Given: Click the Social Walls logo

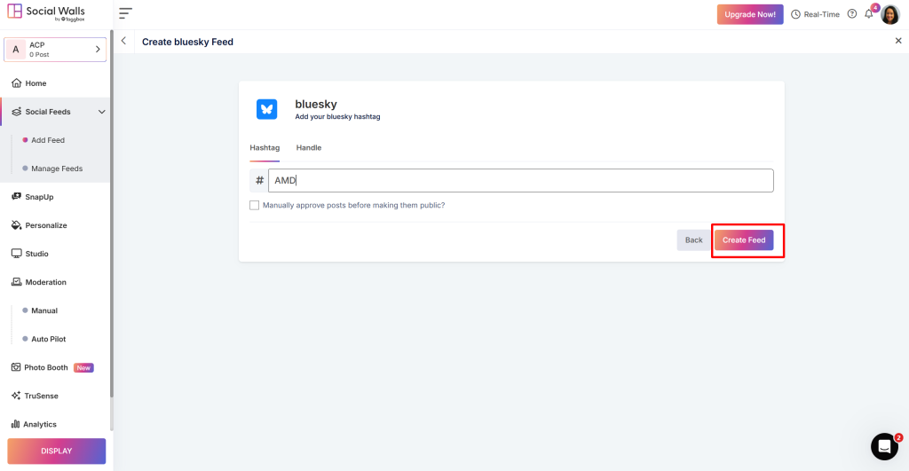Looking at the screenshot, I should pos(46,12).
